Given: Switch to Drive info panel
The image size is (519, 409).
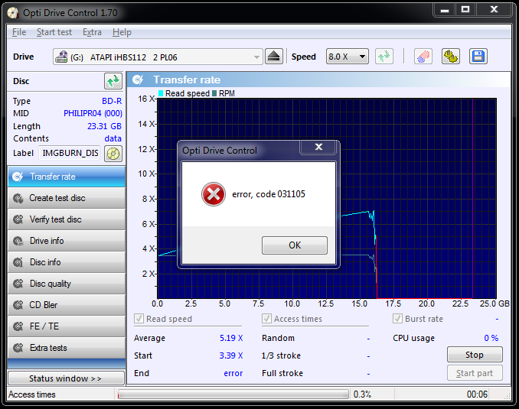Looking at the screenshot, I should [x=67, y=241].
